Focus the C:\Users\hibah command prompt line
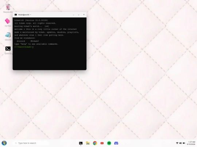This screenshot has width=197, height=147. coord(50,47)
